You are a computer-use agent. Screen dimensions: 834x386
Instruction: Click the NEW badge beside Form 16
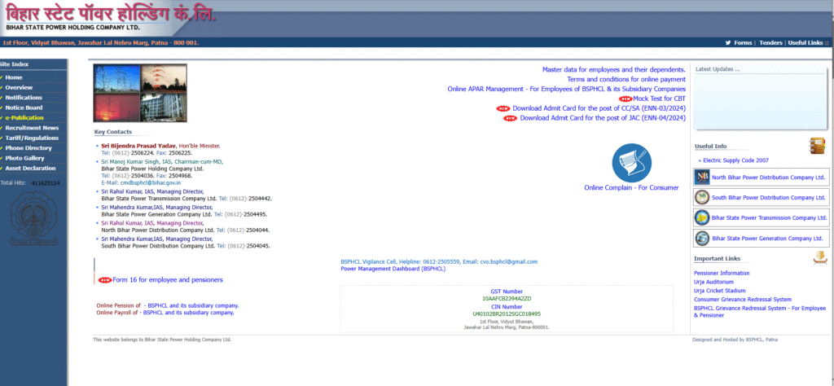pyautogui.click(x=105, y=280)
